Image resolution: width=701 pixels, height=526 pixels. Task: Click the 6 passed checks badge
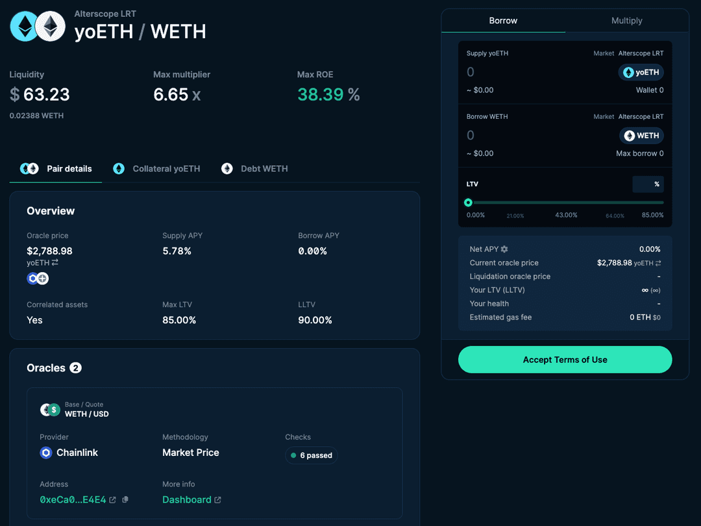[312, 455]
